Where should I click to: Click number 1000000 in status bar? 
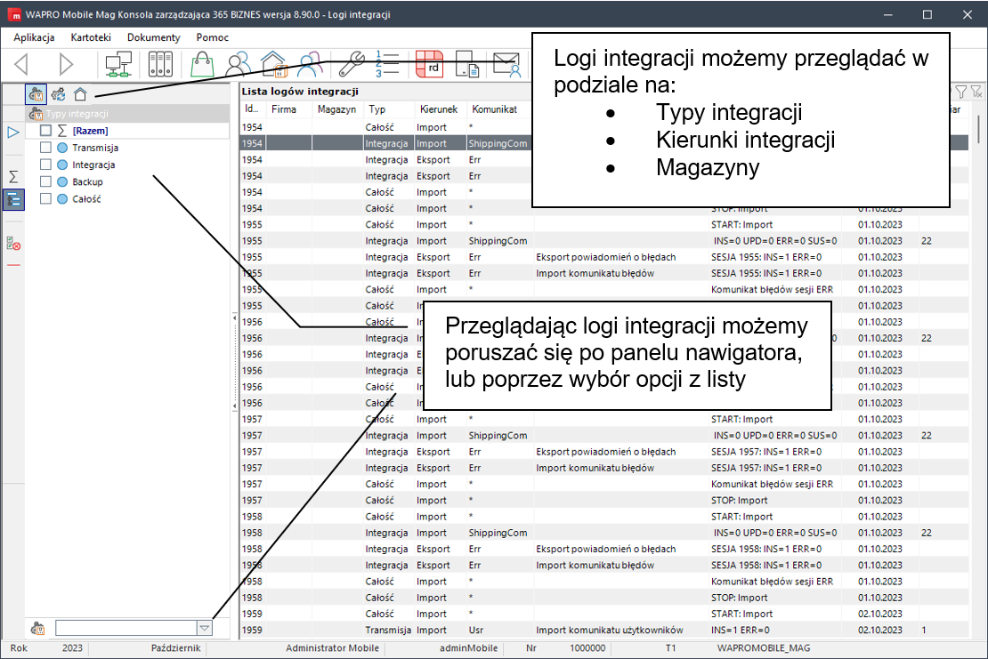pyautogui.click(x=587, y=648)
